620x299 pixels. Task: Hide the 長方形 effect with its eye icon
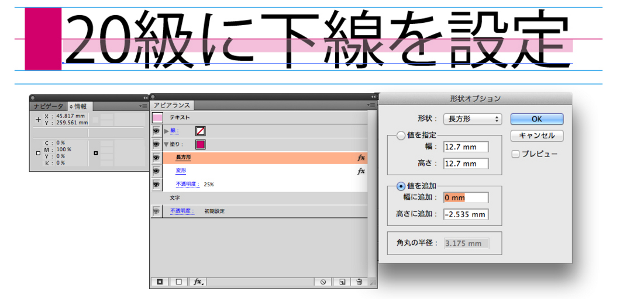point(157,158)
